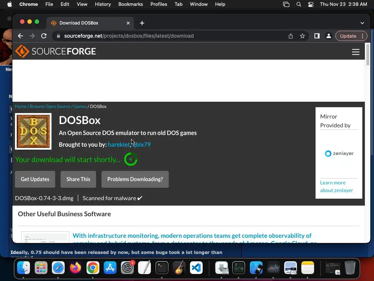This screenshot has width=374, height=281.
Task: Click the DOSBox project logo image
Action: (33, 131)
